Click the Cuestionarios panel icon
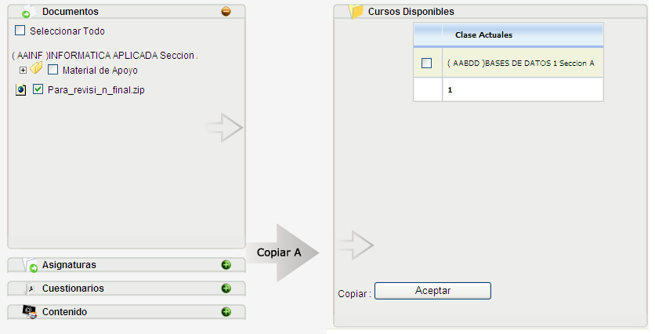This screenshot has width=655, height=334. point(30,289)
